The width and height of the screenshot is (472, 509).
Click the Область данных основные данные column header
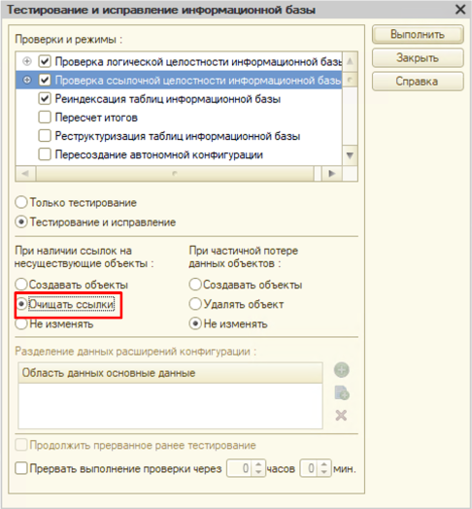pyautogui.click(x=170, y=373)
